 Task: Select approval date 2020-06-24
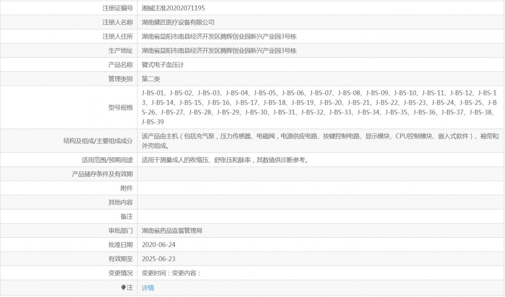(x=158, y=244)
